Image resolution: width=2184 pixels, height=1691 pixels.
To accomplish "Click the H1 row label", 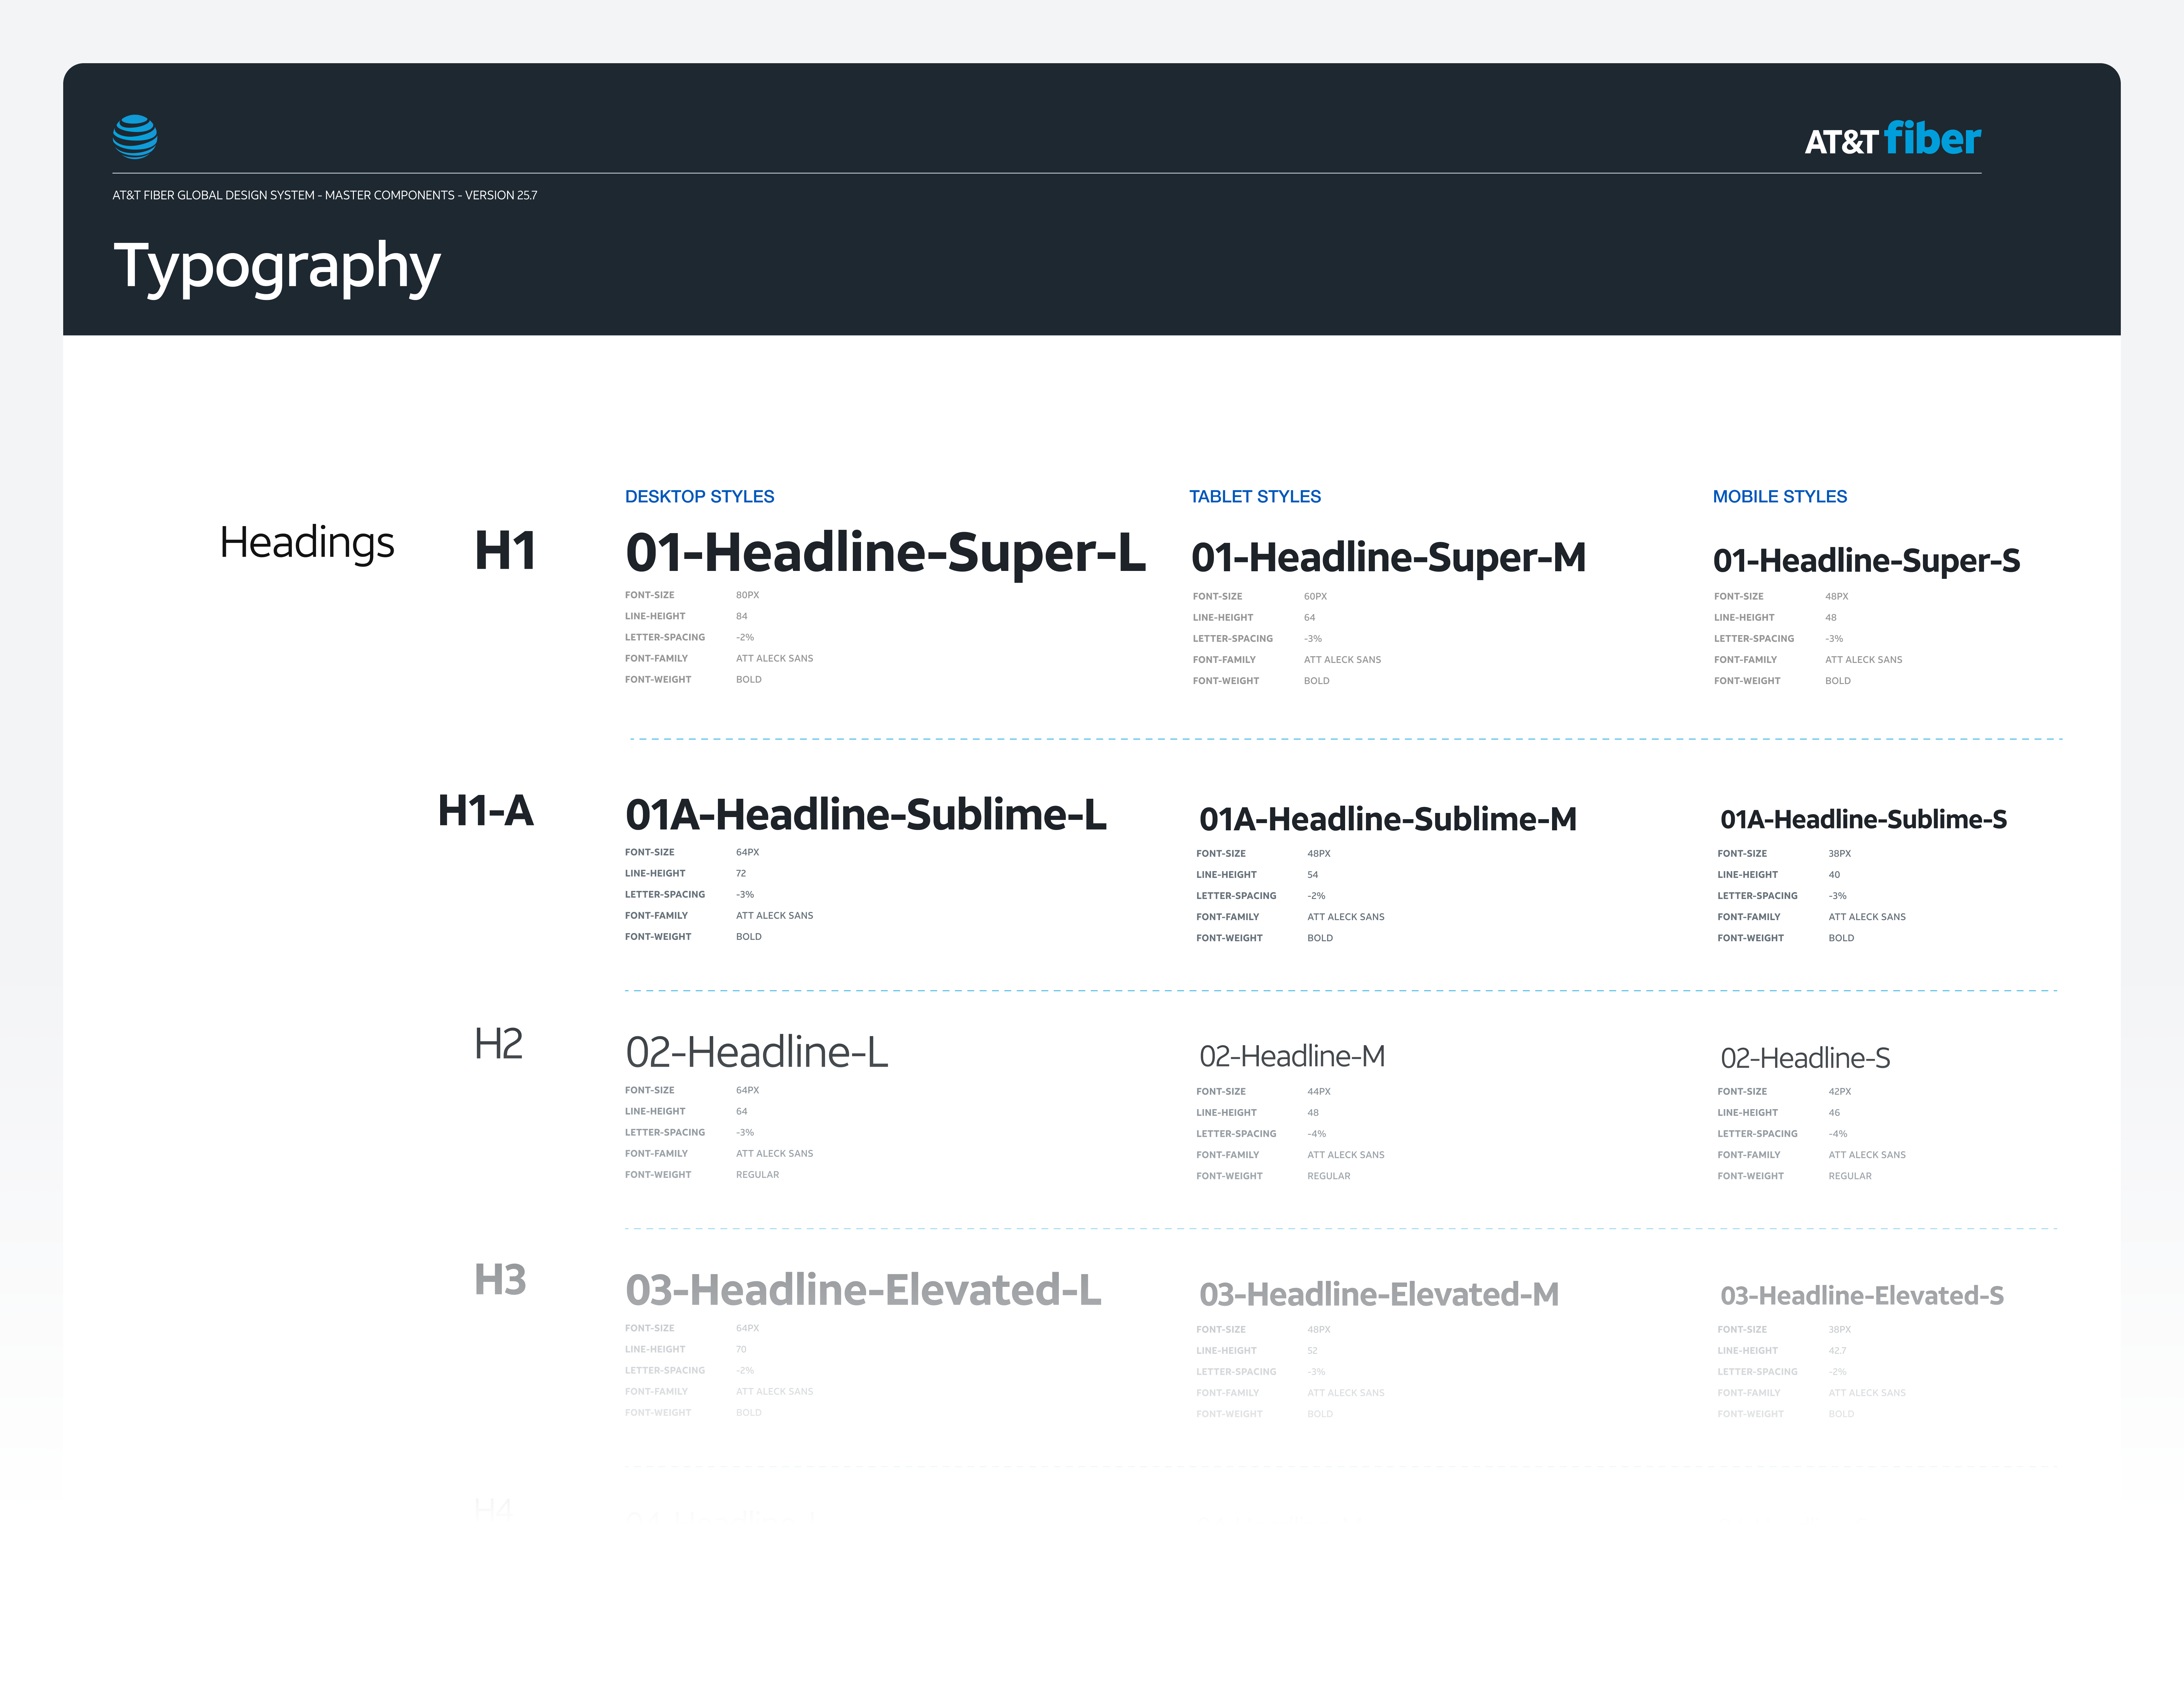I will pos(505,551).
